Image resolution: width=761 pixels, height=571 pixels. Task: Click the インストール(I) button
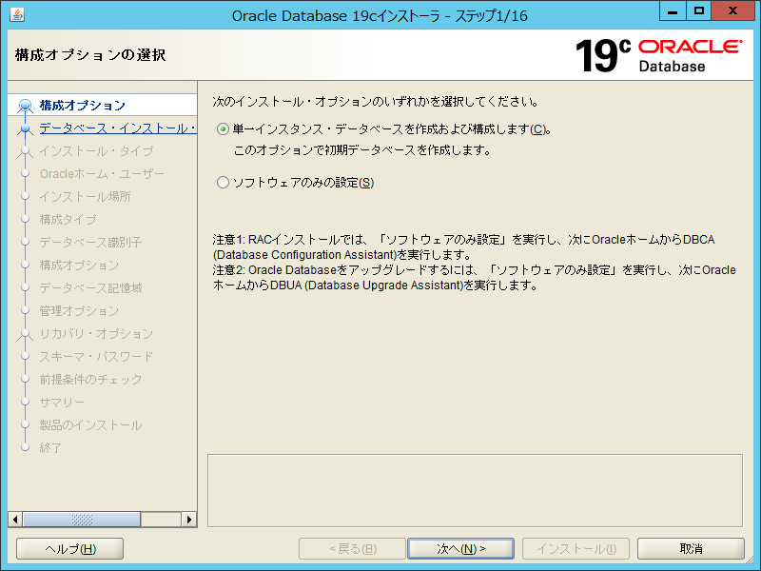tap(576, 549)
